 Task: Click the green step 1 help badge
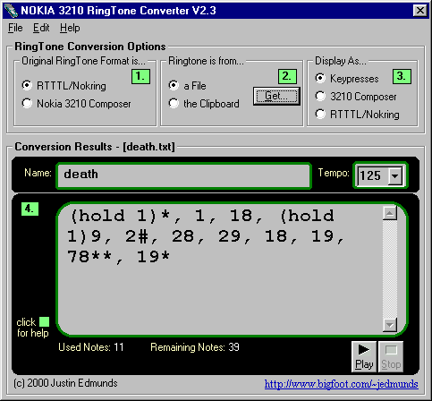[140, 76]
